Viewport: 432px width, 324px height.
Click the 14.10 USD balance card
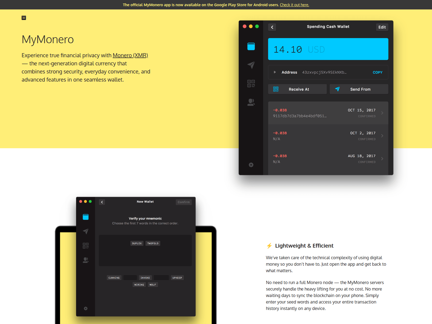[x=328, y=49]
